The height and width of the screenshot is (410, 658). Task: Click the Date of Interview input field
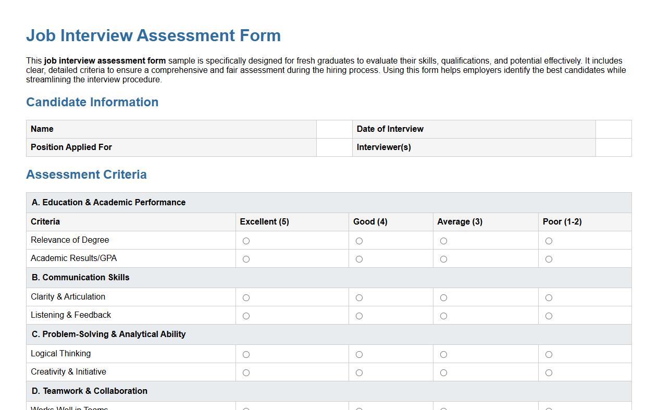click(613, 129)
